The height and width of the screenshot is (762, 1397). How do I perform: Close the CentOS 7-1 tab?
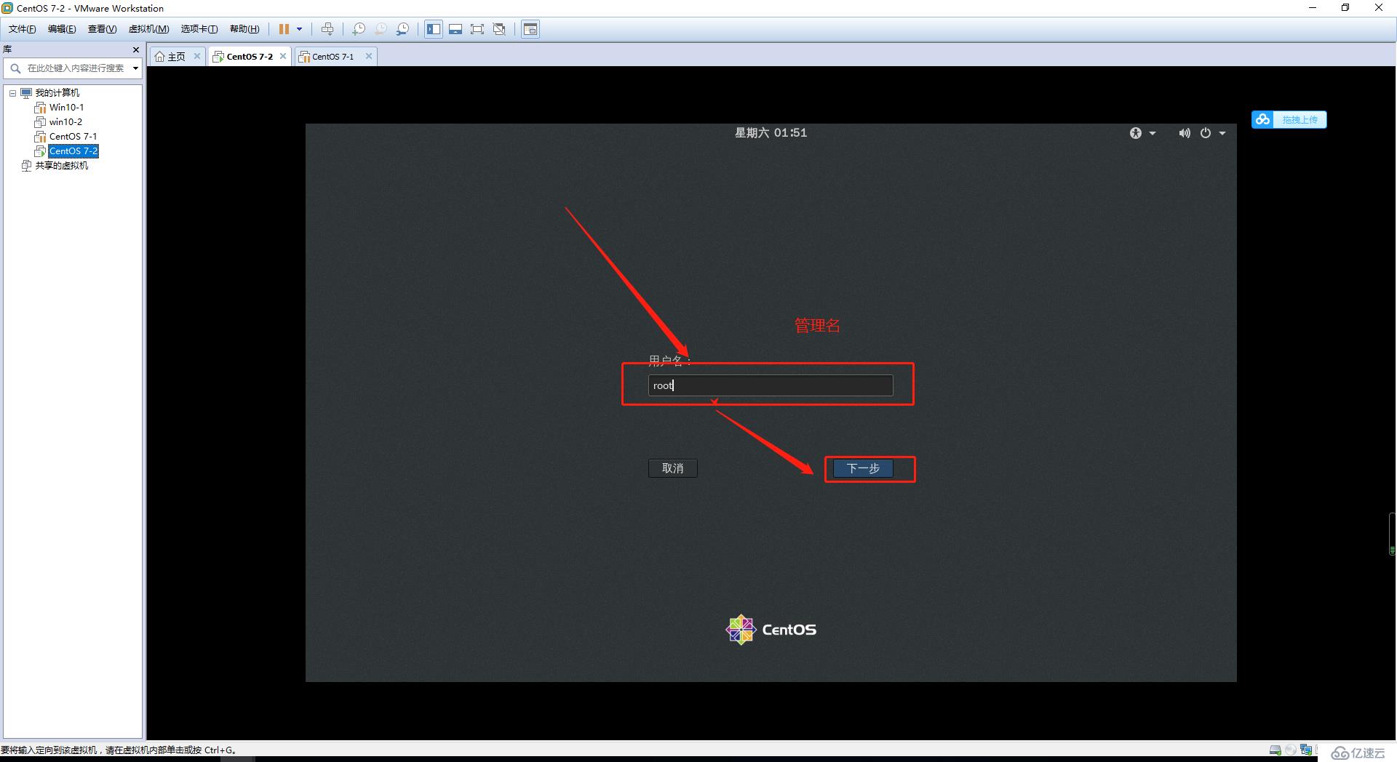click(x=369, y=56)
